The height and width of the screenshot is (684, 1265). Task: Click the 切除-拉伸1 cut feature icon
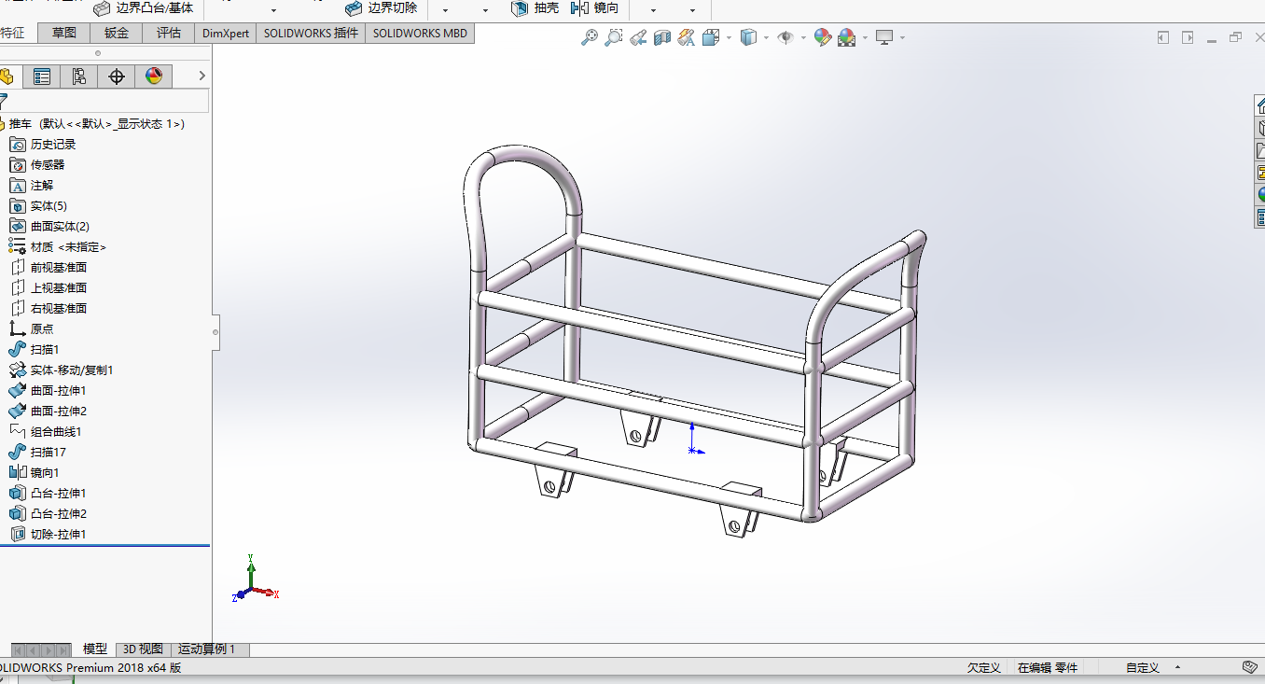(x=17, y=535)
